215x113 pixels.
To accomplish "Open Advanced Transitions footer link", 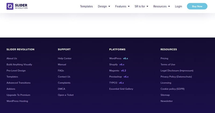I will coord(19,83).
